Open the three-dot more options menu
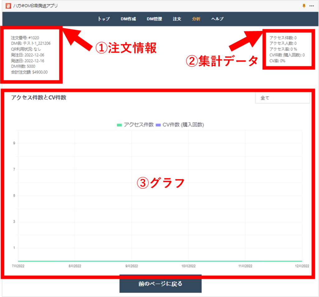Screen dimensions: 319x297 (x=312, y=6)
